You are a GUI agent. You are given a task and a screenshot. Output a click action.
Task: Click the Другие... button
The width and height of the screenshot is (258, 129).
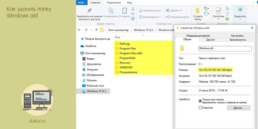click(x=239, y=108)
